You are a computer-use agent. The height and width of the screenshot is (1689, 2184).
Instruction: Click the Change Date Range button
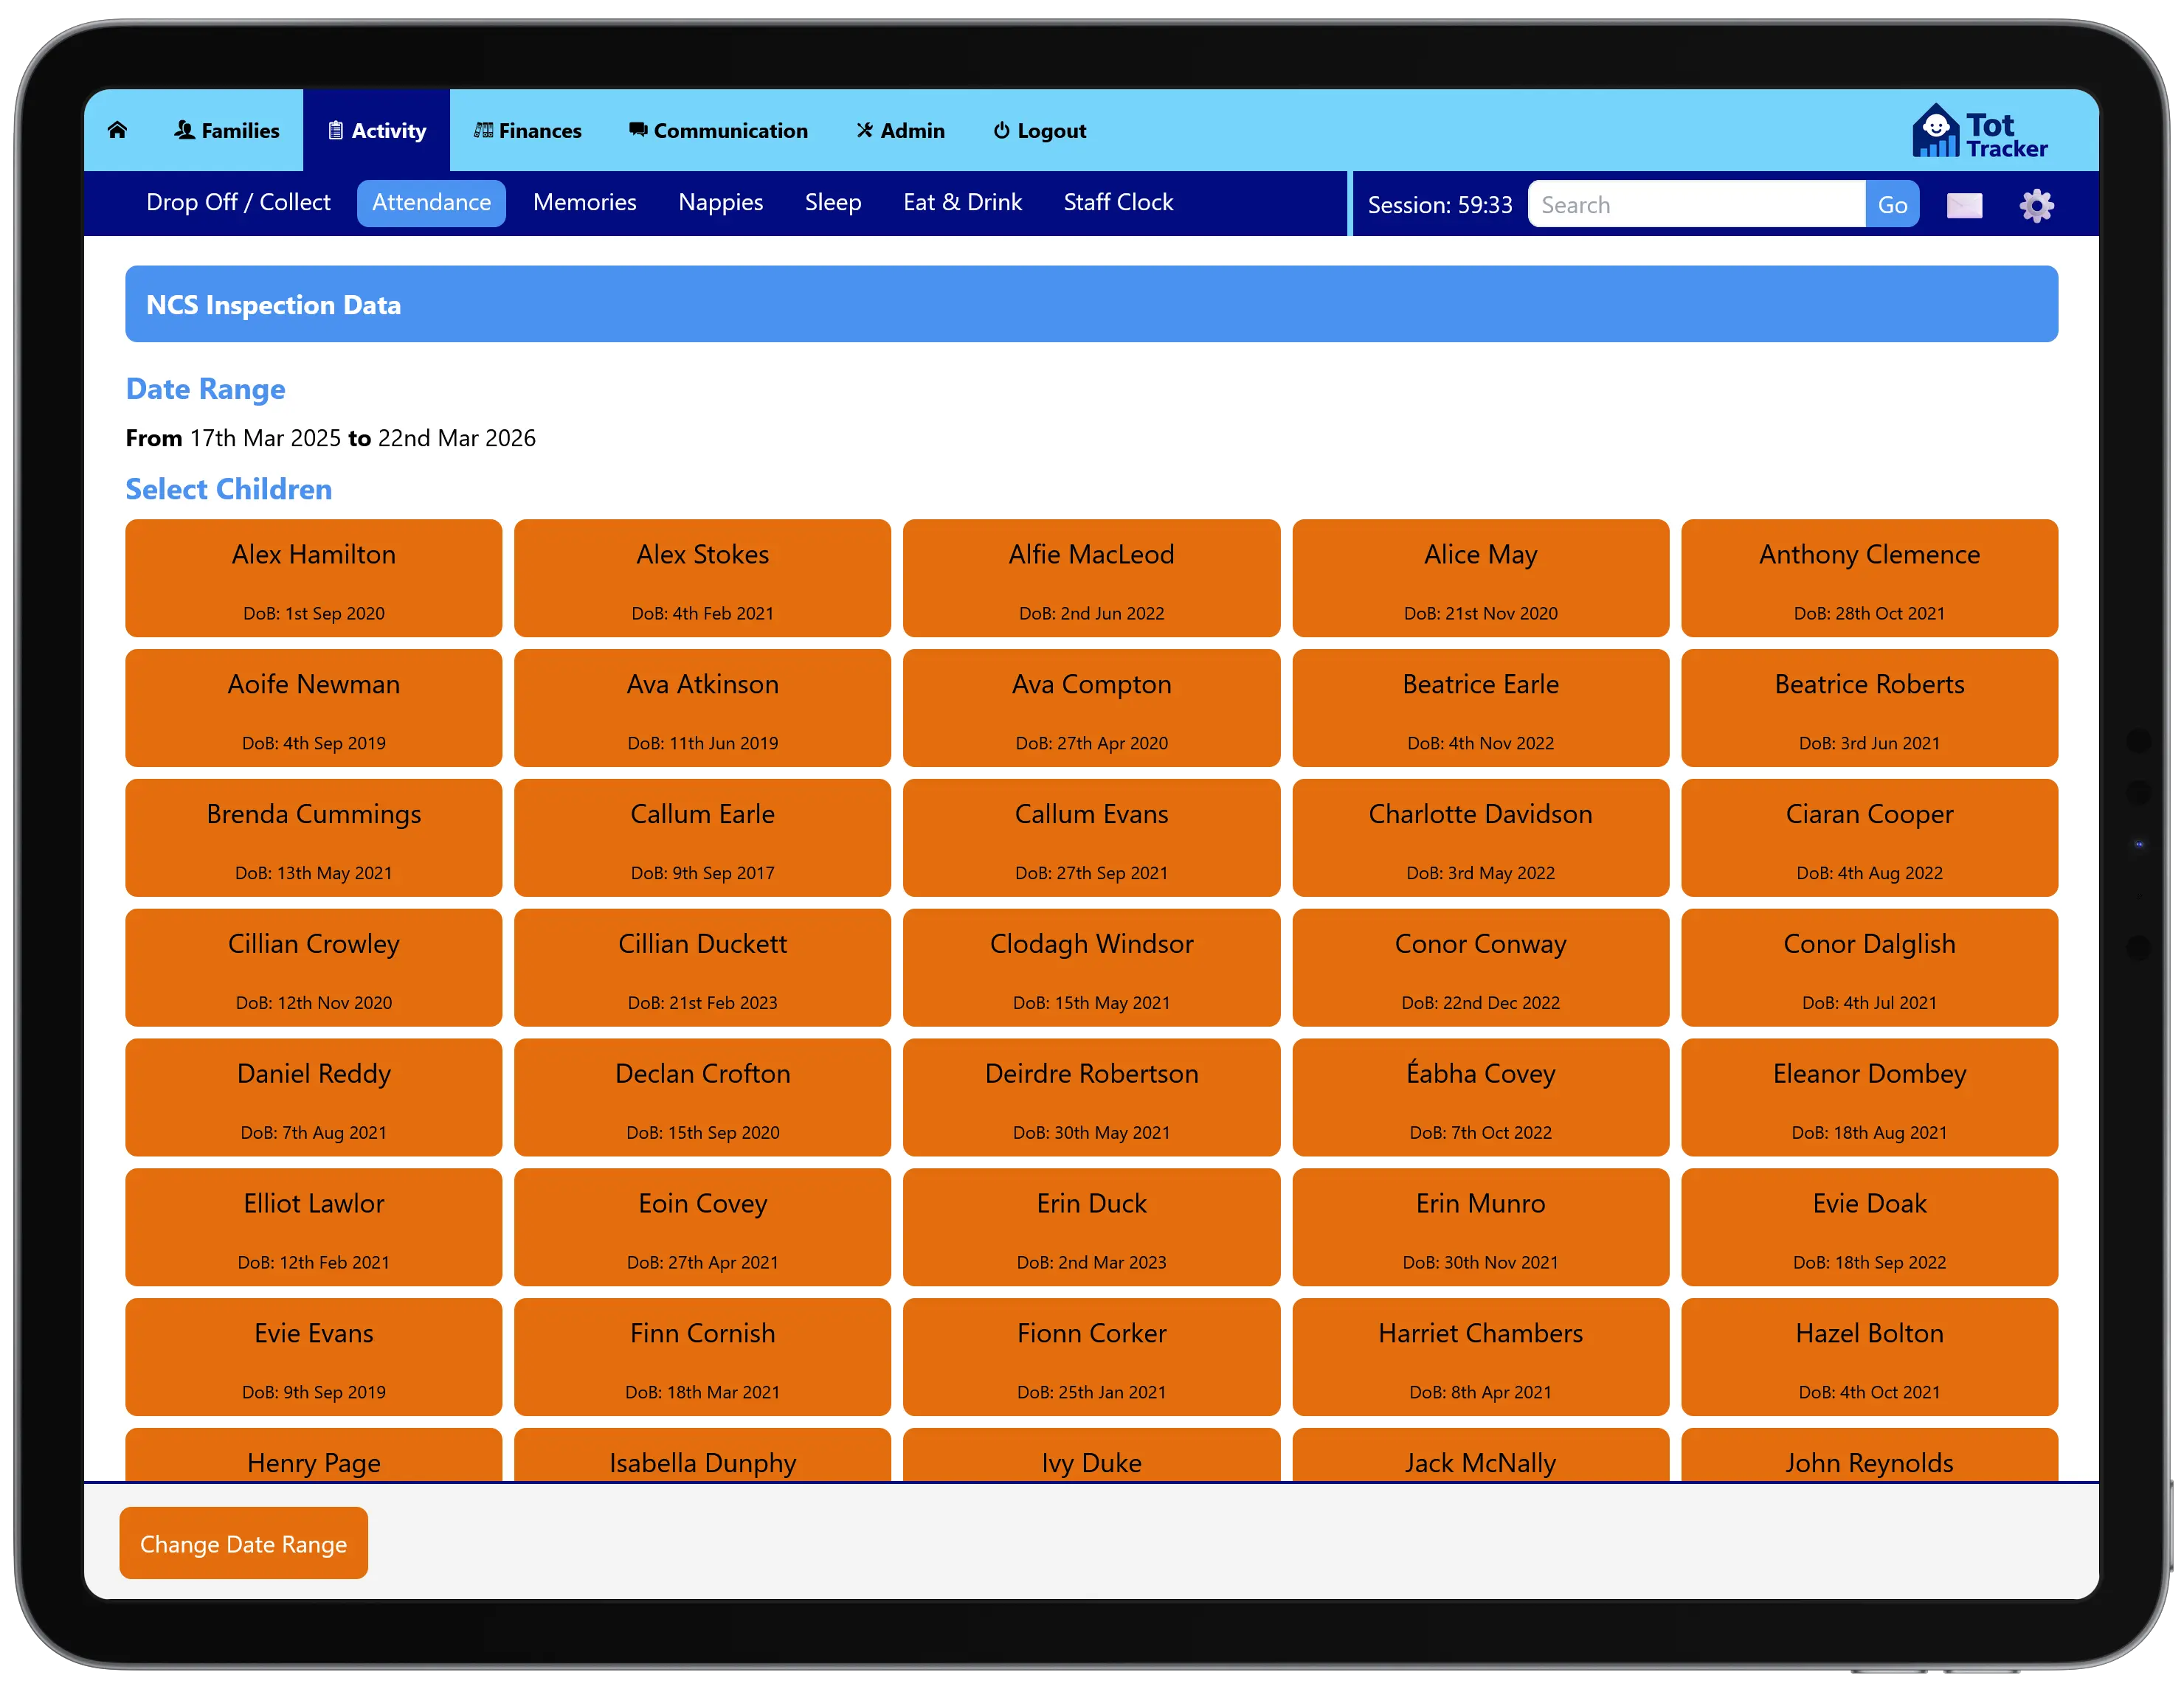pos(243,1543)
